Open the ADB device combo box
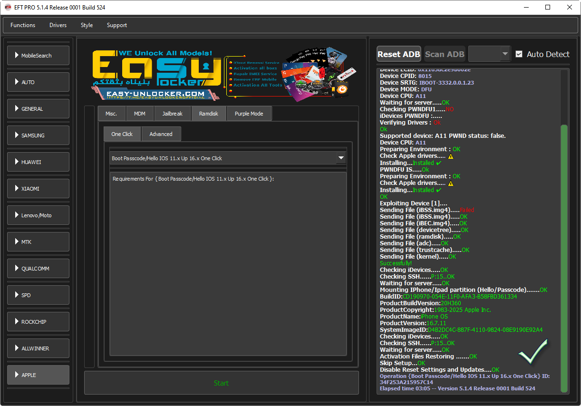Viewport: 581px width, 406px height. pos(489,54)
